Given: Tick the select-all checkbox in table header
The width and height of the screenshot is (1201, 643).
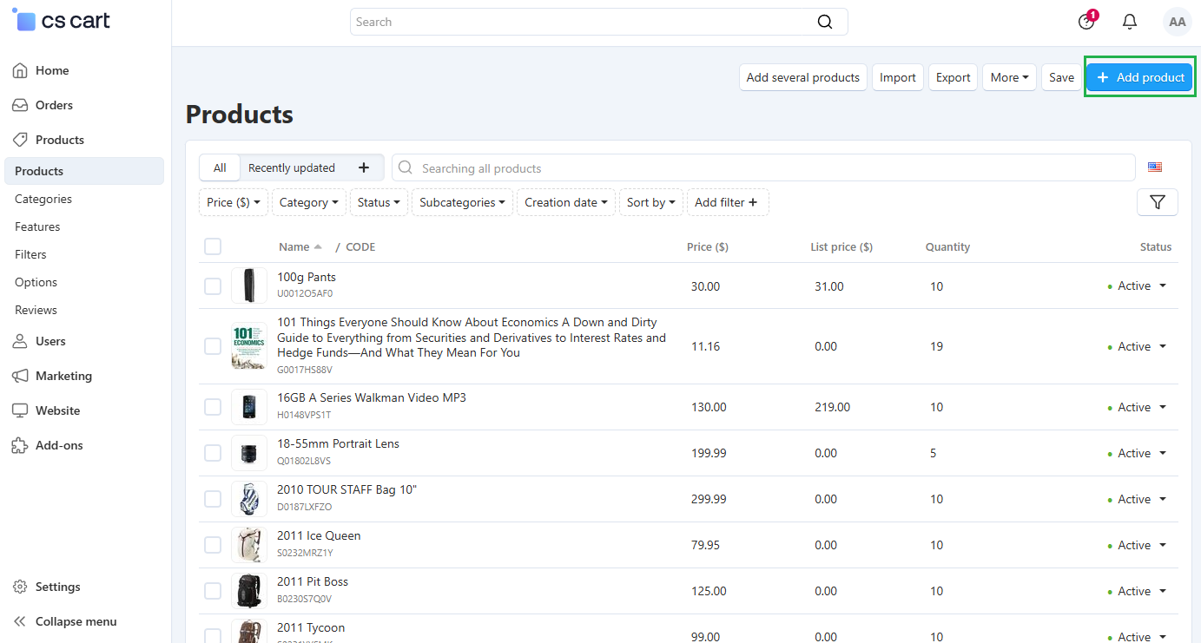Looking at the screenshot, I should [x=213, y=246].
